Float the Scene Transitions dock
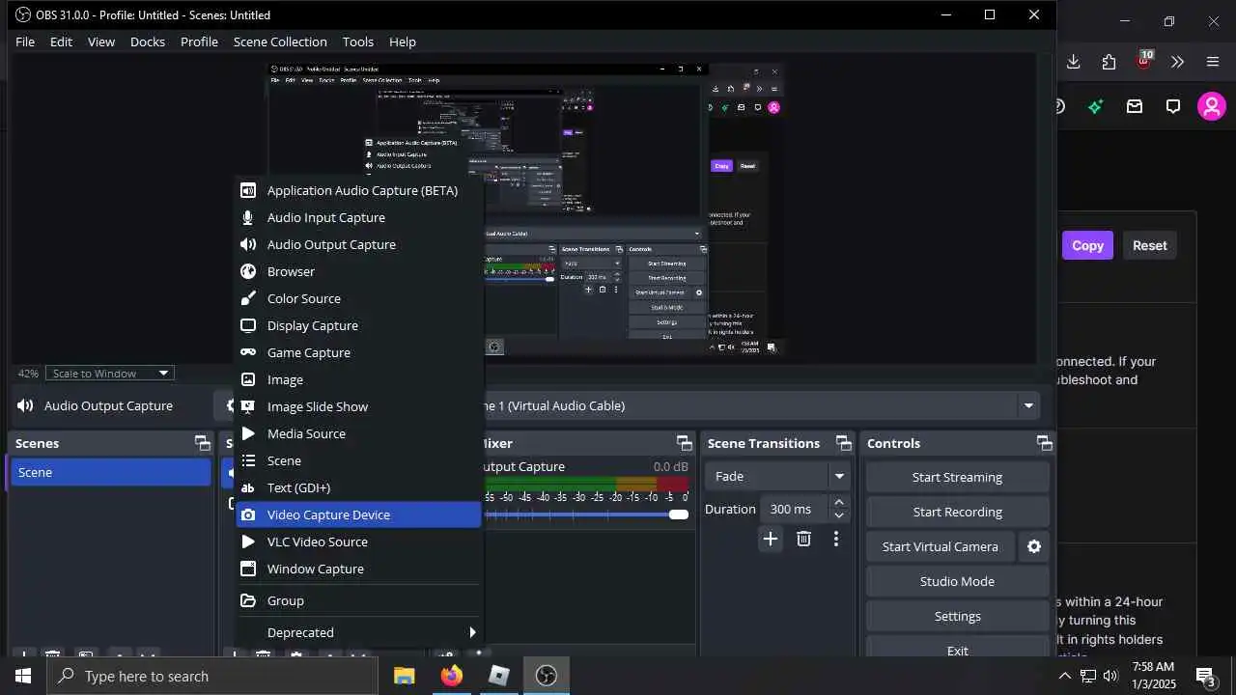 point(844,443)
